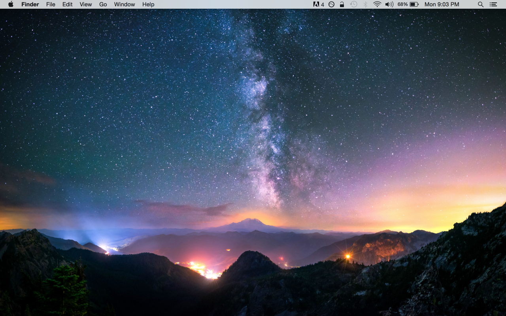The image size is (506, 316).
Task: Open Spotlight search magnifying glass
Action: coord(481,4)
